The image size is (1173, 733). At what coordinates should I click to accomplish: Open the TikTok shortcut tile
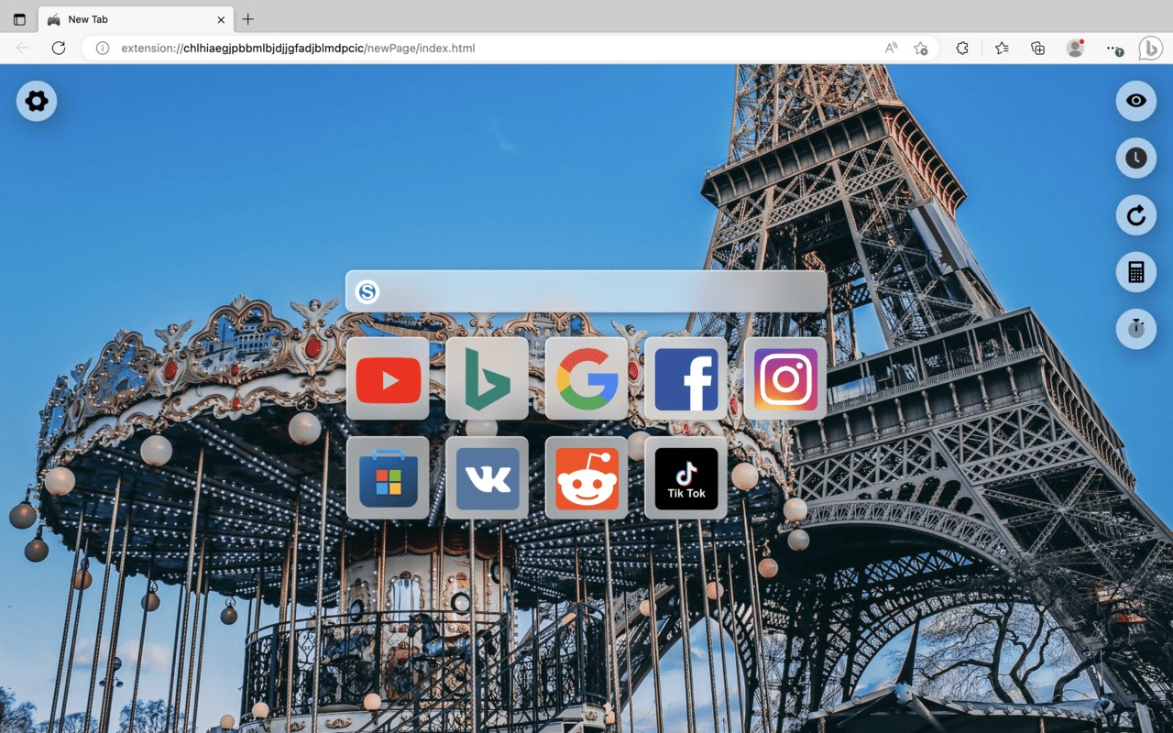(685, 477)
